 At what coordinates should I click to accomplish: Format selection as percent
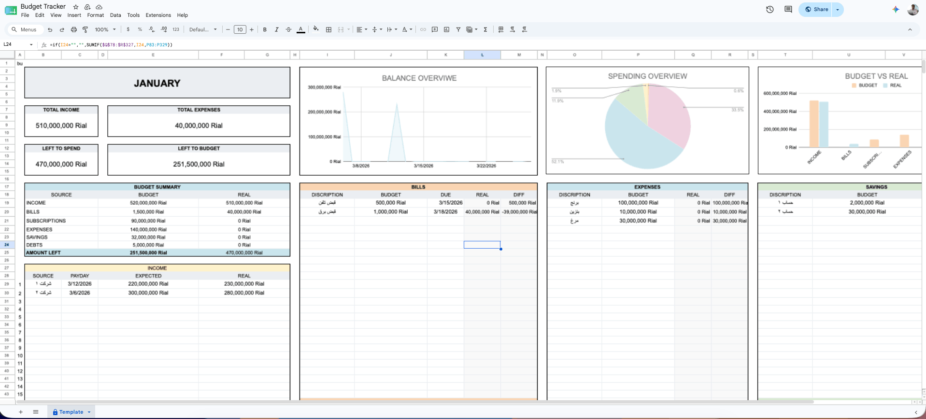pyautogui.click(x=140, y=29)
